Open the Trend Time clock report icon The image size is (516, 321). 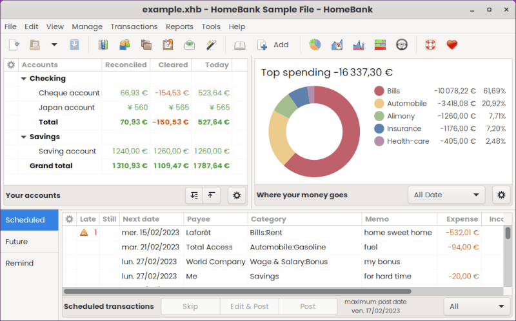pyautogui.click(x=337, y=44)
